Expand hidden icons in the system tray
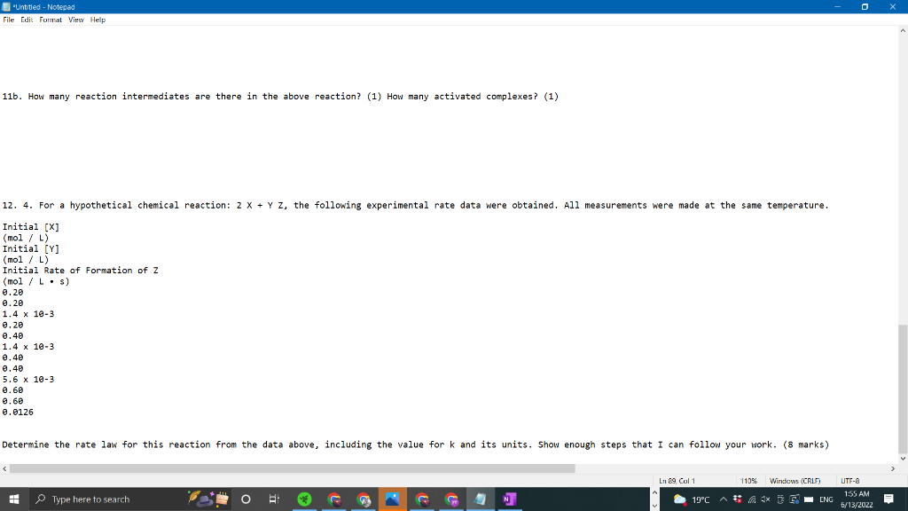This screenshot has width=908, height=511. point(723,499)
